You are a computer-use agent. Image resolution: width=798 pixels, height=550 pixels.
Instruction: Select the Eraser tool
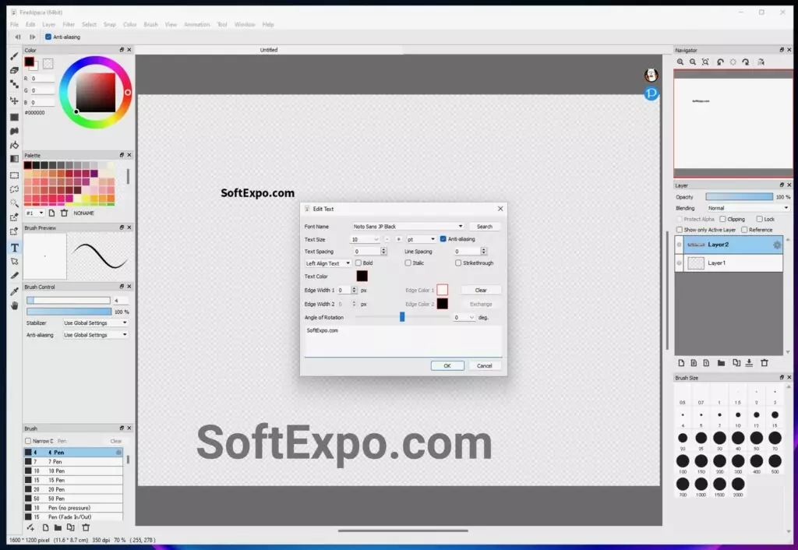coord(13,72)
